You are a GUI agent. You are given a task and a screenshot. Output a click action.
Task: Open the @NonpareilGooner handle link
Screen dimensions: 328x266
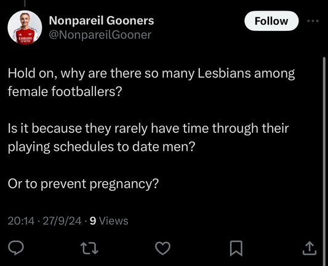tap(100, 34)
